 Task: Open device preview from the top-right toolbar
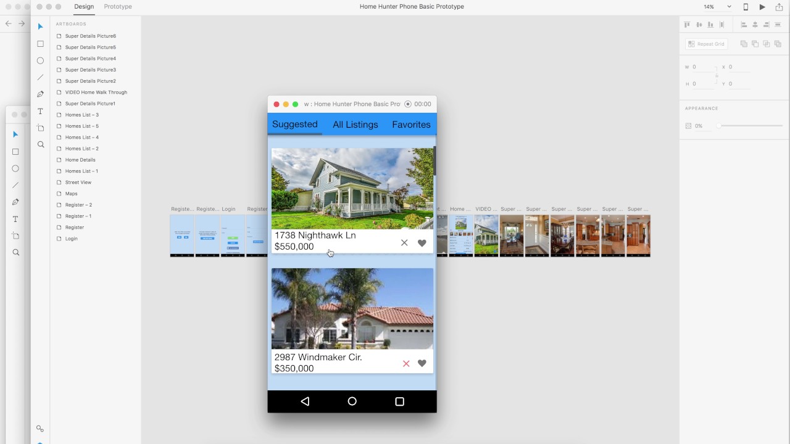click(746, 7)
